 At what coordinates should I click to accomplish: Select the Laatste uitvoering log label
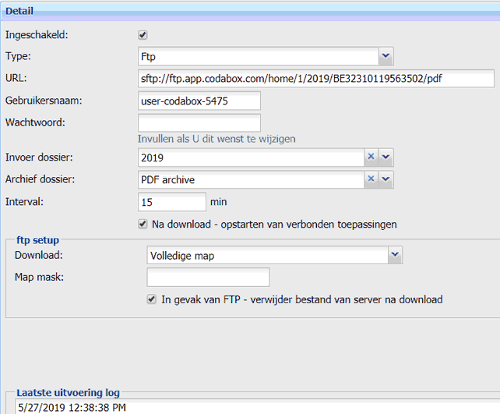pos(68,393)
